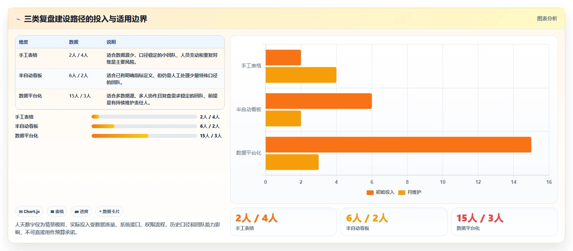This screenshot has height=251, width=573.
Task: Click the 数据平台化 table row name cell
Action: pyautogui.click(x=30, y=96)
